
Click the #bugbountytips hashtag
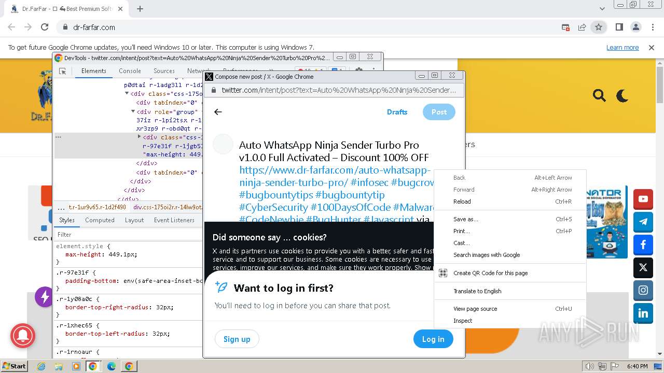[276, 195]
